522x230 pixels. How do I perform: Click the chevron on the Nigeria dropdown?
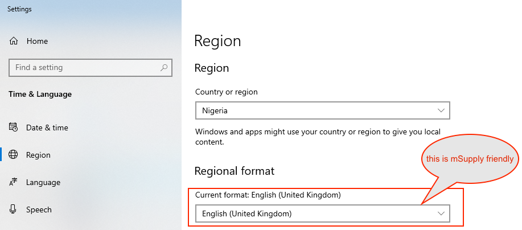click(441, 110)
